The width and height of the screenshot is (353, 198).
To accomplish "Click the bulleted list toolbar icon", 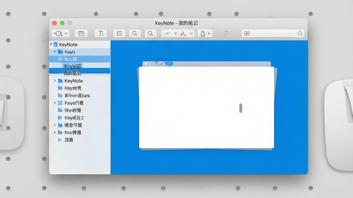I will tap(119, 33).
